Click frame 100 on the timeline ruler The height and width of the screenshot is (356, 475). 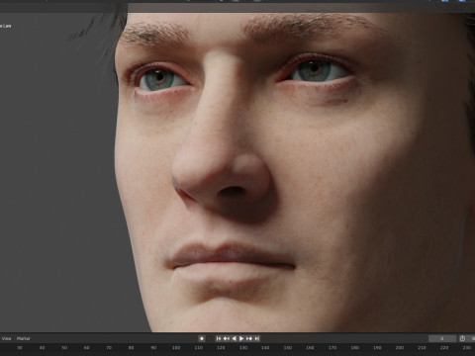(176, 348)
